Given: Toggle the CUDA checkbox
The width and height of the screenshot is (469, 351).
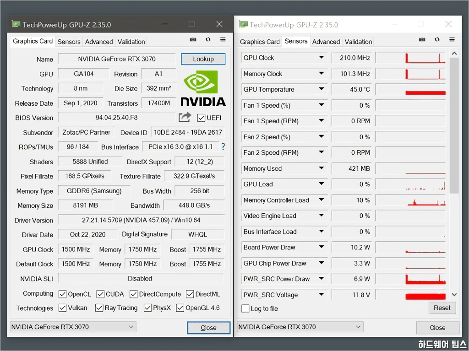Looking at the screenshot, I should tap(100, 294).
